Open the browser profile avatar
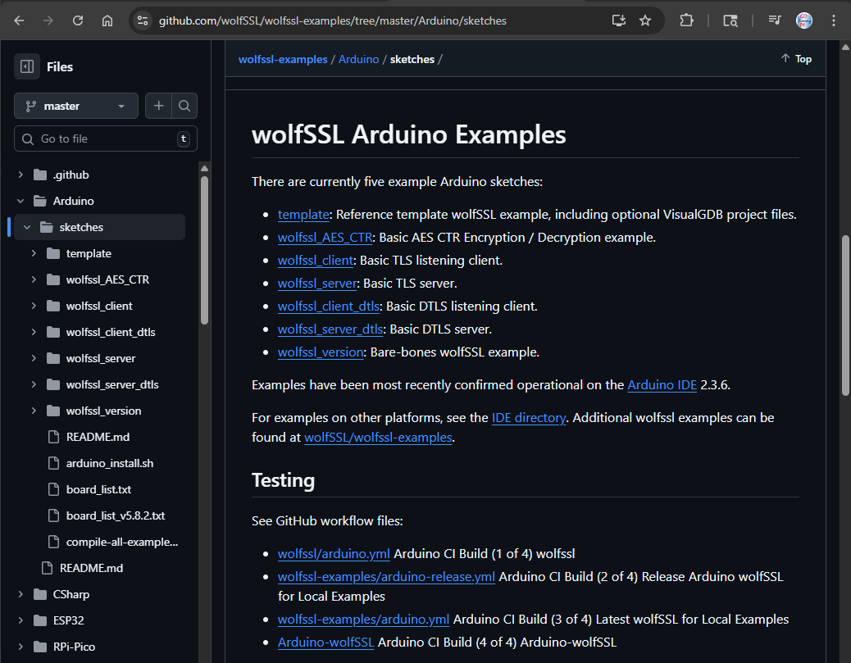The width and height of the screenshot is (851, 663). point(803,20)
